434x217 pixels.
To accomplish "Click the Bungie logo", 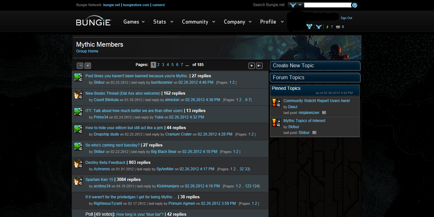I will (x=94, y=21).
